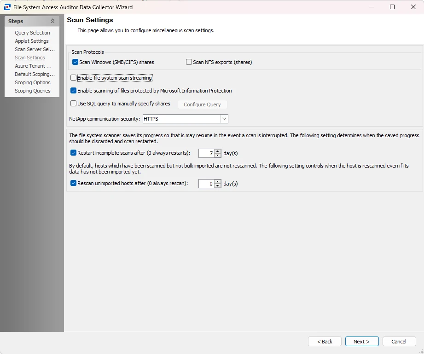
Task: Enable Scan NFS exports (shares)
Action: (189, 62)
